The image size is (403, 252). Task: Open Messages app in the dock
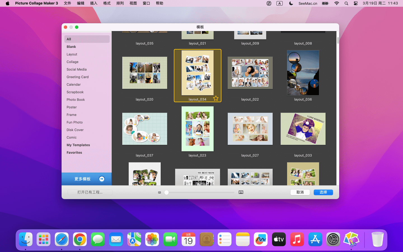(98, 239)
